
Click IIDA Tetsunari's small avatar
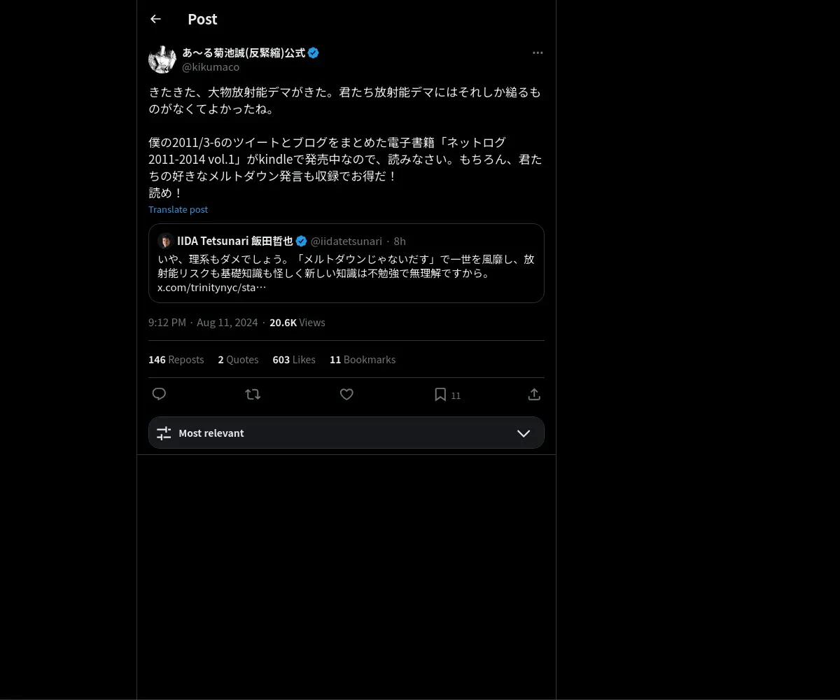[x=166, y=241]
